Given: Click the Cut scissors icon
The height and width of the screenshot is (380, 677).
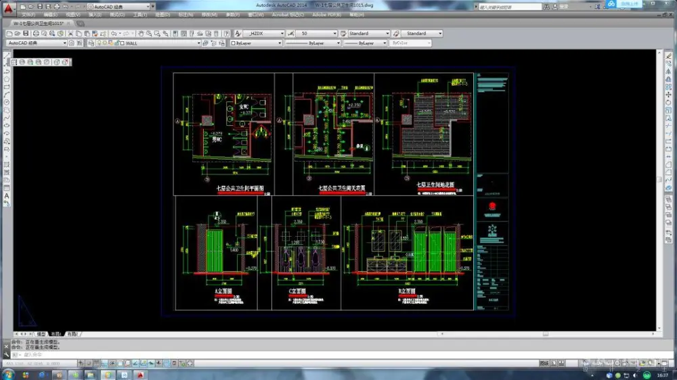Looking at the screenshot, I should [71, 33].
